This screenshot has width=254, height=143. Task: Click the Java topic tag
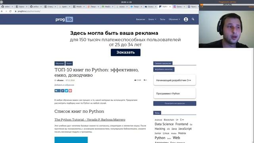[x=174, y=129]
